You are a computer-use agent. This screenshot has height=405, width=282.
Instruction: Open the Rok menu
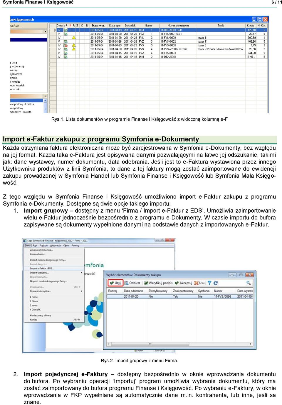coord(35,246)
